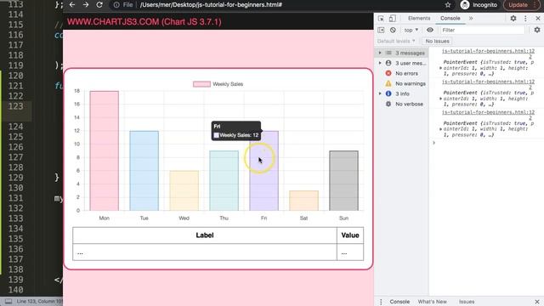
Task: Select No errors filter
Action: pyautogui.click(x=406, y=74)
